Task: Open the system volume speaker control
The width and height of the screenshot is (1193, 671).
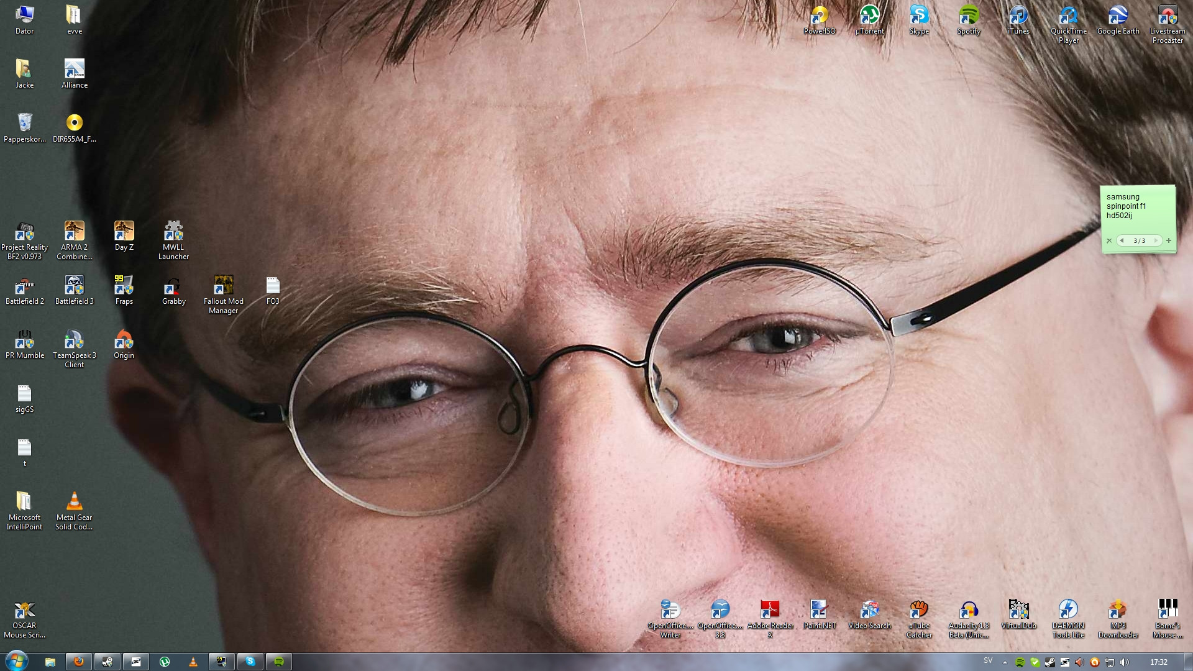Action: [x=1124, y=662]
